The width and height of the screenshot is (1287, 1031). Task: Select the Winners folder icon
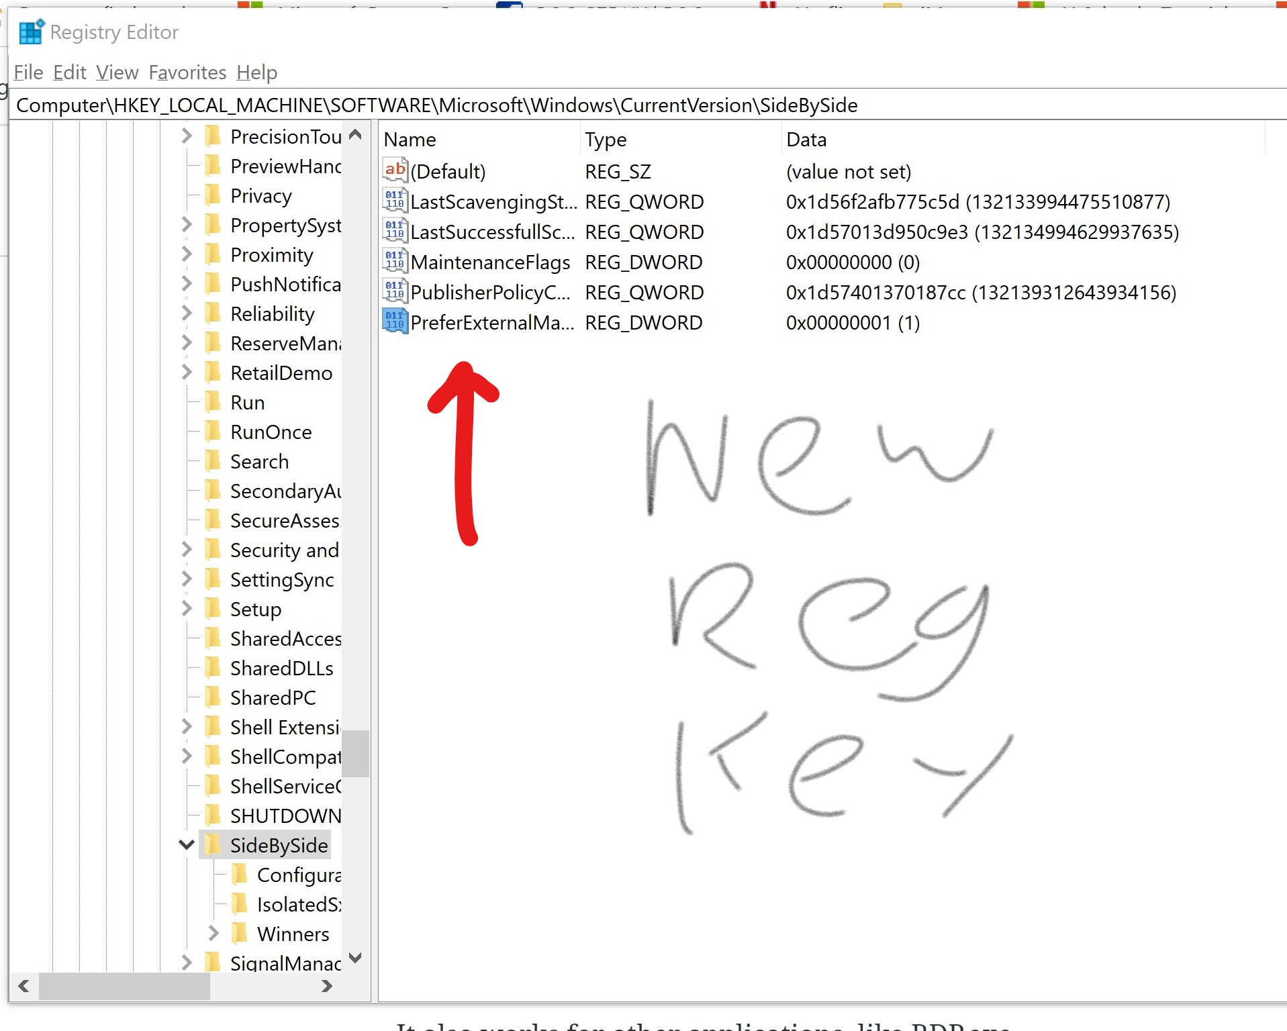pyautogui.click(x=240, y=933)
